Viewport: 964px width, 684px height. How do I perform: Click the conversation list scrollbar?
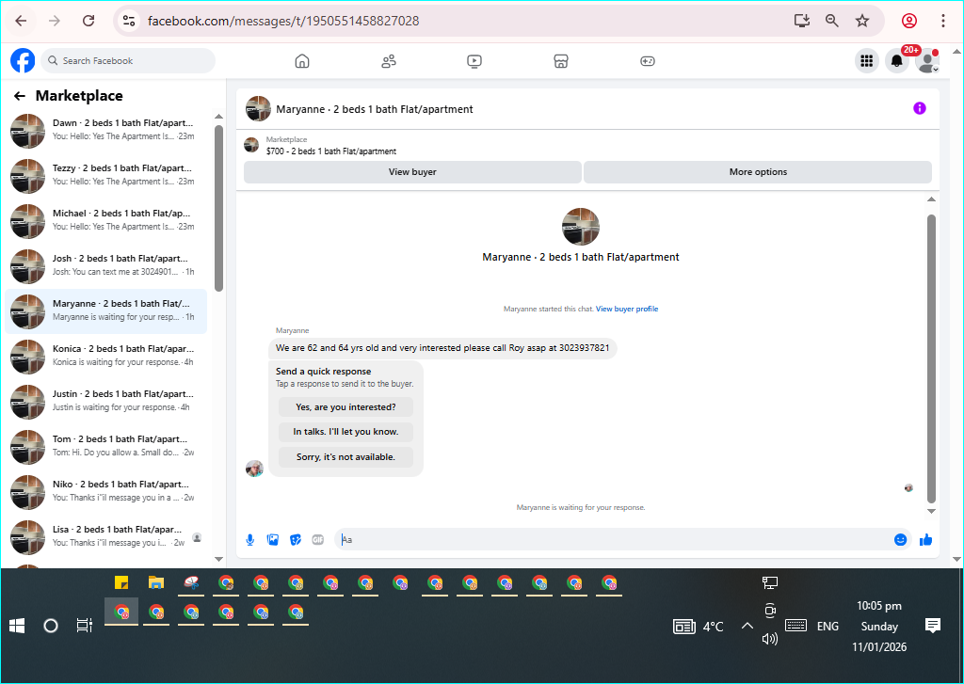(218, 208)
